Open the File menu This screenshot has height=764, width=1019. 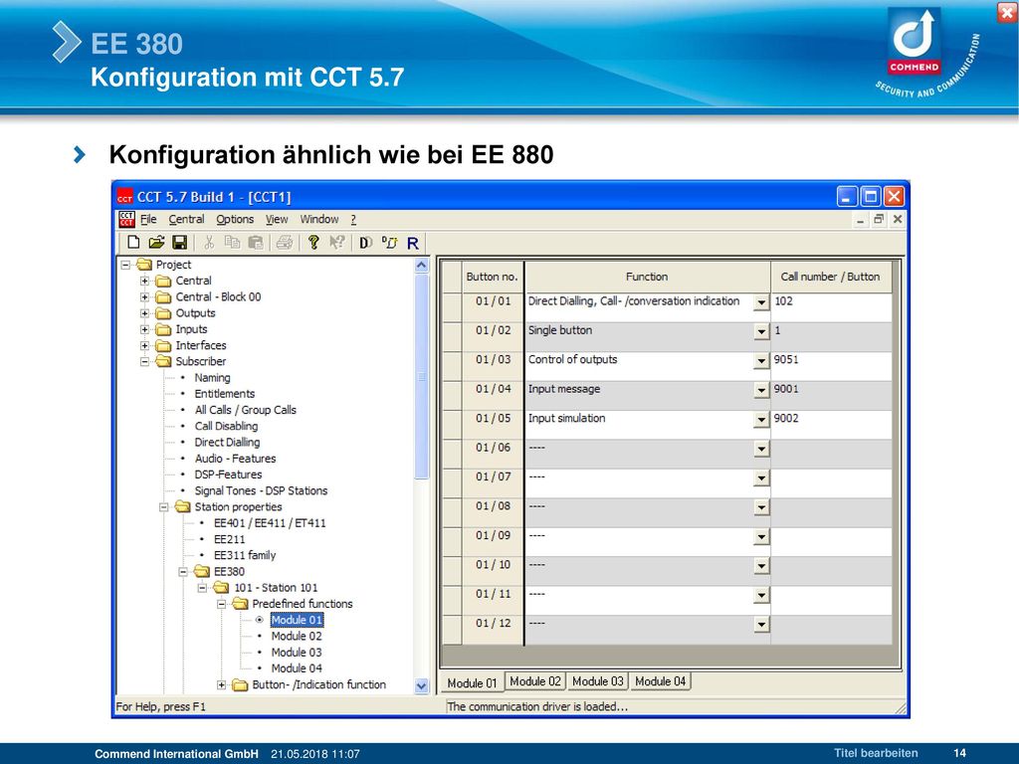tap(148, 220)
